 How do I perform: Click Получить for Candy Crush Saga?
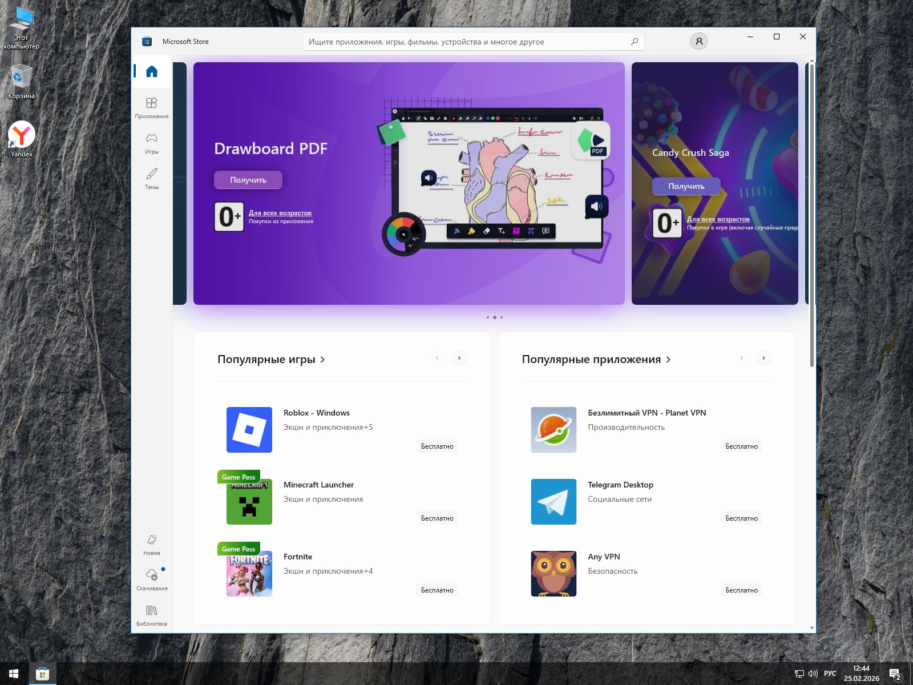(686, 186)
